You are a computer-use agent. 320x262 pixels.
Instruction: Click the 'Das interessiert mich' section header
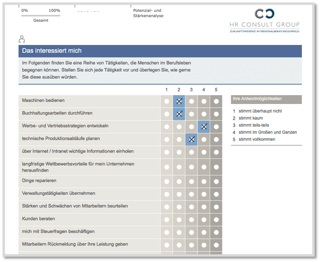(160, 51)
